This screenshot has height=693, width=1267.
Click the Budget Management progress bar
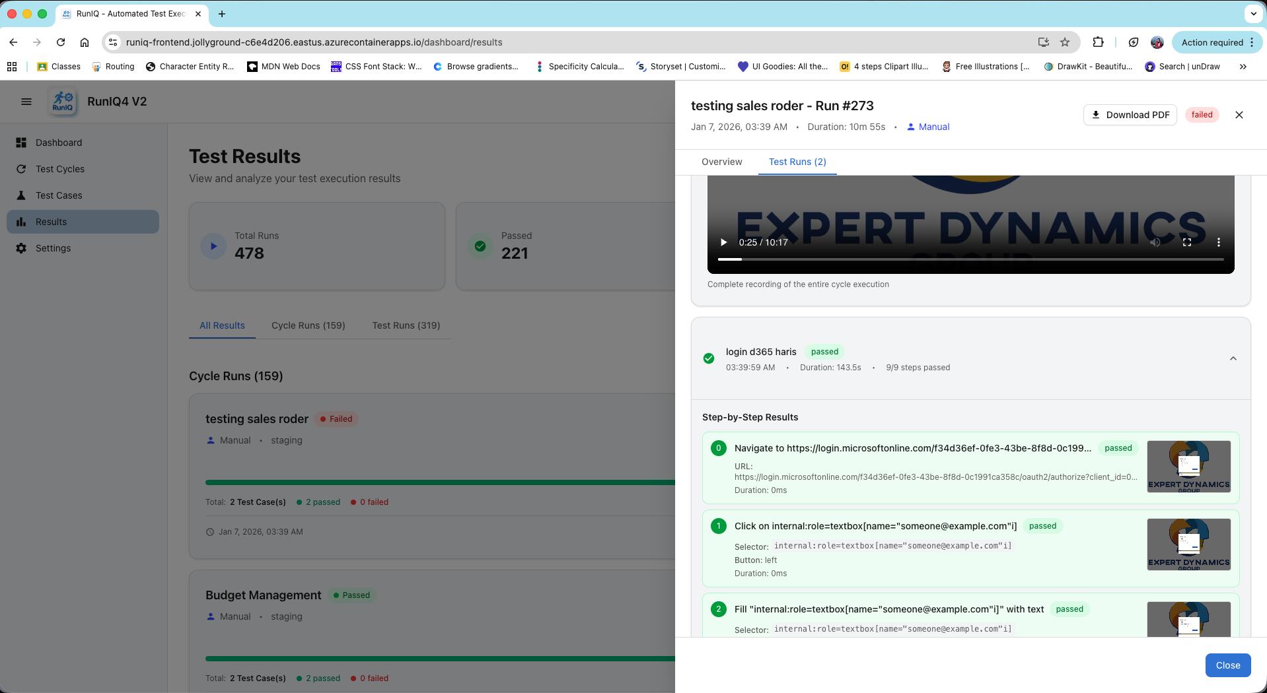coord(440,659)
